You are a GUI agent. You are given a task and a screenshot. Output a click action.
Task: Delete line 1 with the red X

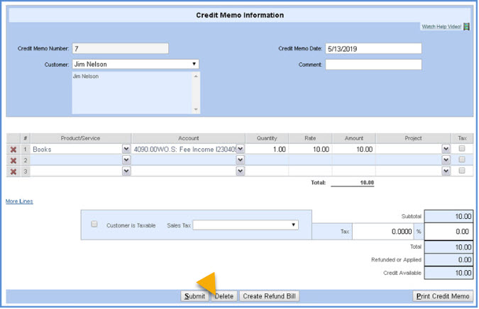13,150
